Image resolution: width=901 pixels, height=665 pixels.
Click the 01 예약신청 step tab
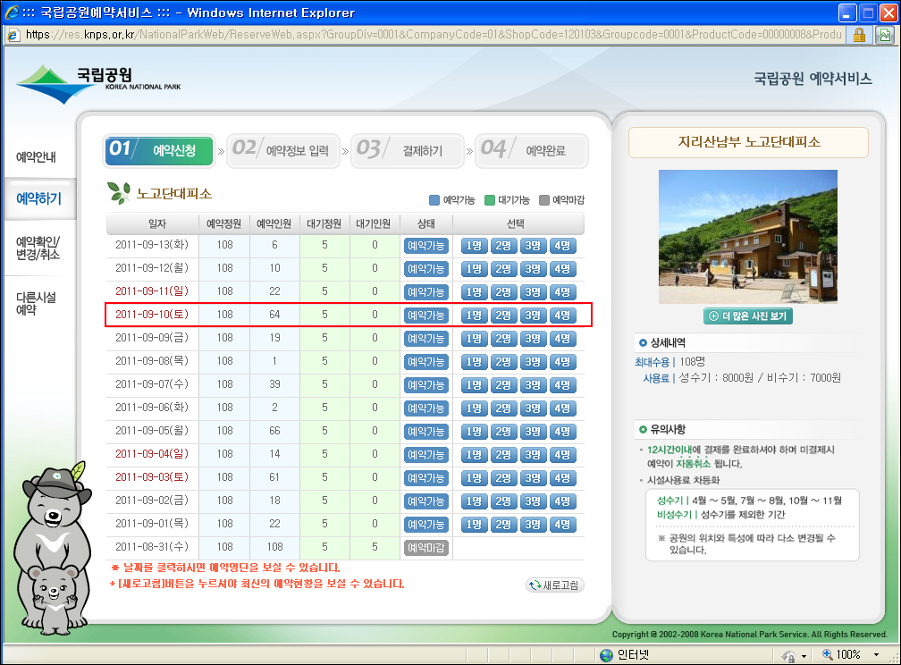point(159,150)
